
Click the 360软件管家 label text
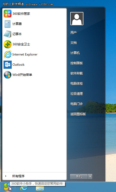point(21,13)
